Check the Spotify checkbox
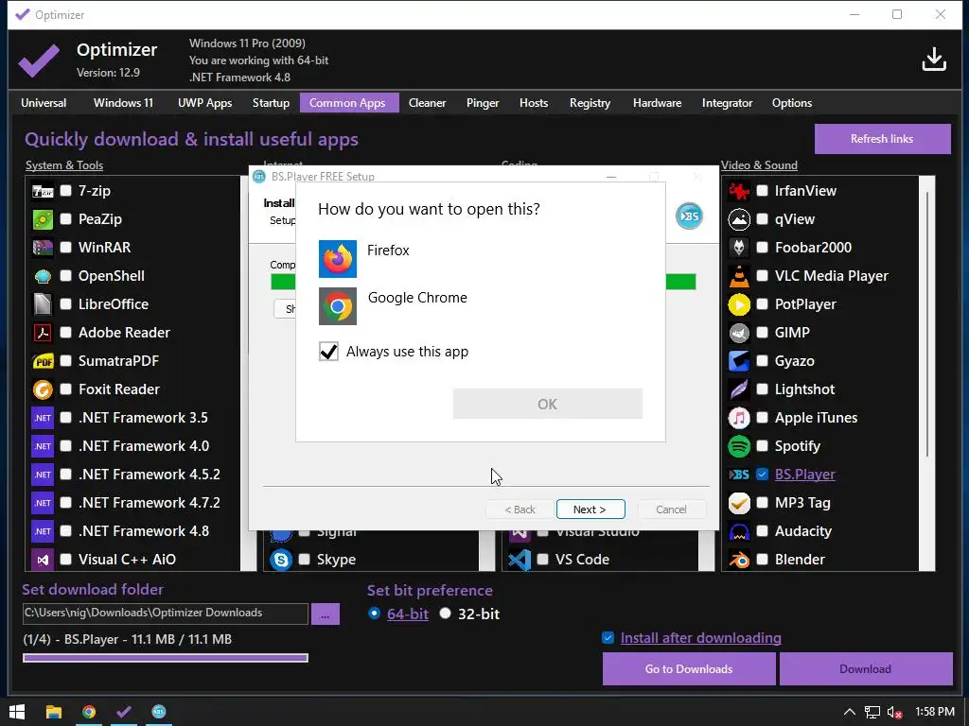 point(763,446)
